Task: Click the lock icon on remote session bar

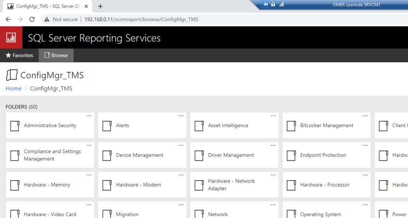Action: coord(273,4)
